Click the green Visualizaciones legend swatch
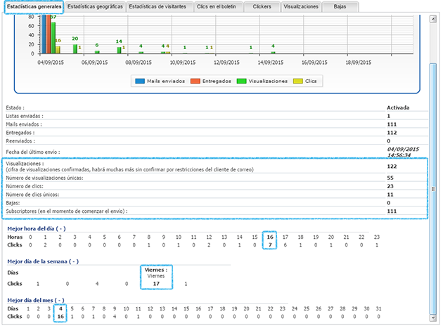Image resolution: width=443 pixels, height=328 pixels. (x=242, y=81)
